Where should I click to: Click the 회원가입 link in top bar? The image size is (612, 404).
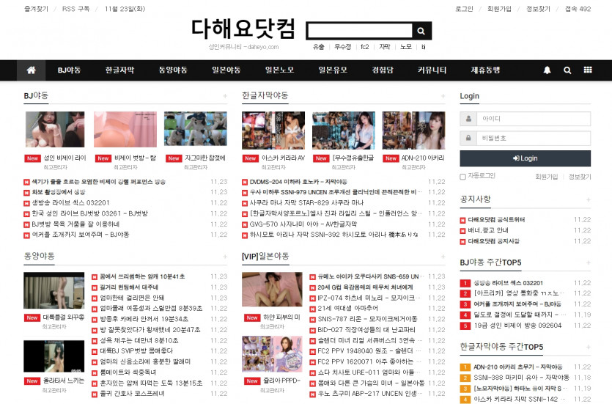[499, 9]
